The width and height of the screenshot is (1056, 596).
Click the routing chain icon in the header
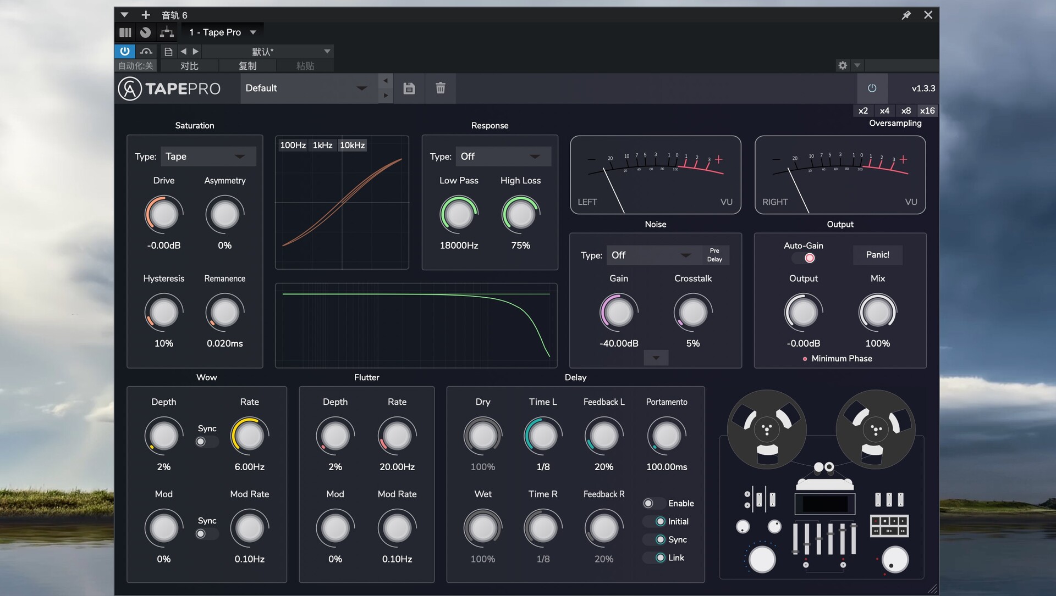(167, 32)
